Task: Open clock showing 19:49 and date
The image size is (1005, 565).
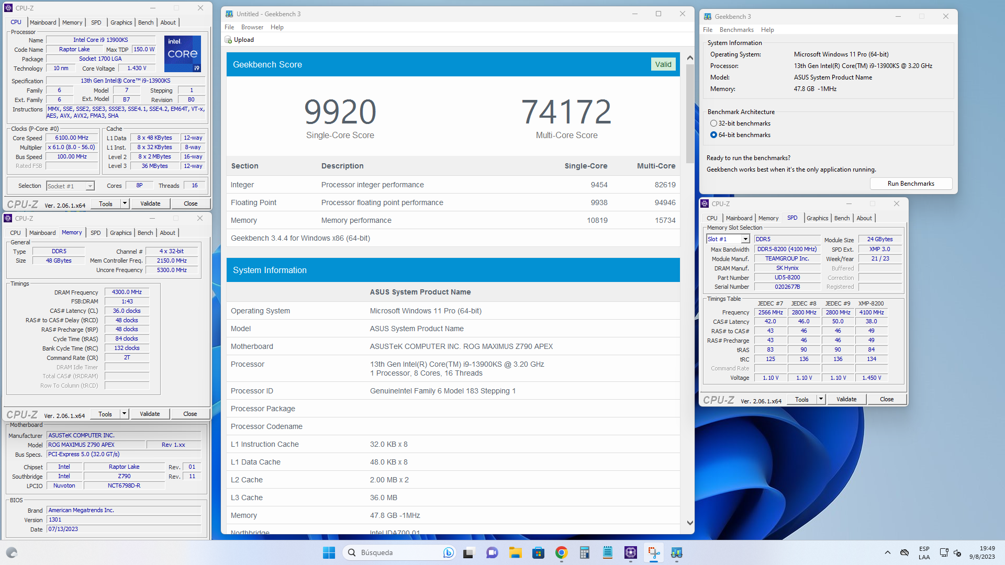Action: [982, 552]
